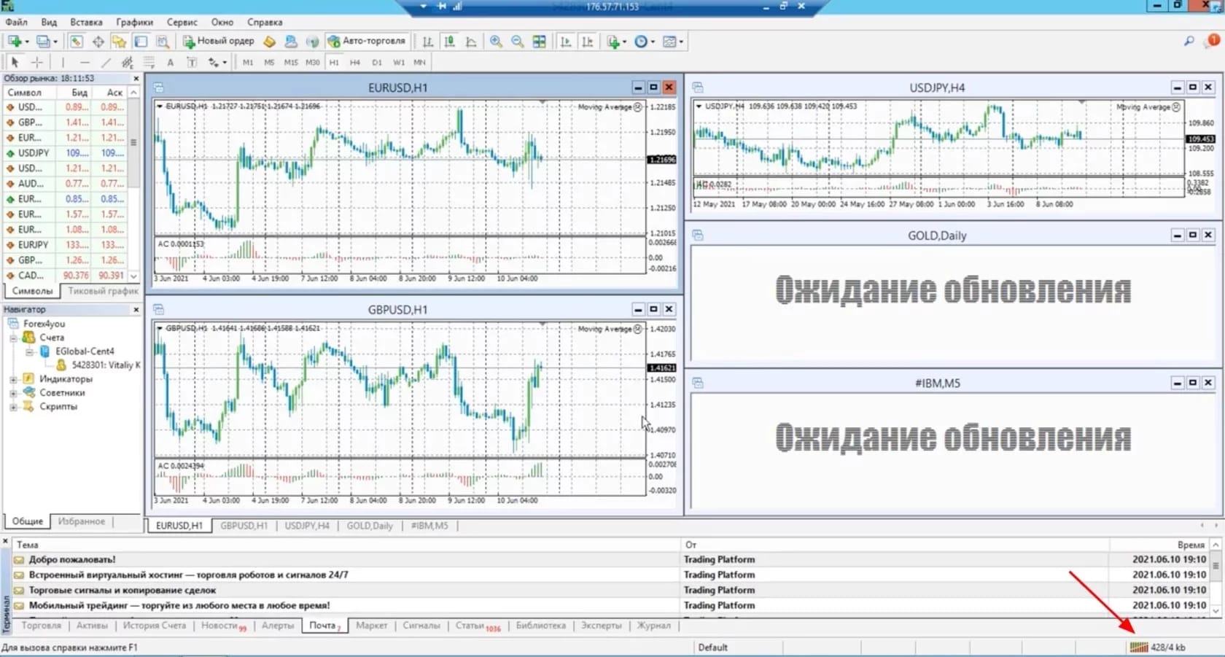This screenshot has width=1225, height=657.
Task: Select the text 'A' drawing tool
Action: coord(171,63)
